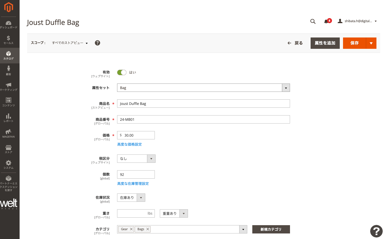Click the 高度な価格設定 link
Screen dimensions: 387x239
[129, 144]
